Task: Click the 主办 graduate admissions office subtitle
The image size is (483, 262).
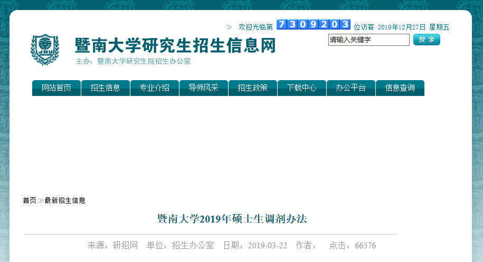Action: [x=133, y=61]
